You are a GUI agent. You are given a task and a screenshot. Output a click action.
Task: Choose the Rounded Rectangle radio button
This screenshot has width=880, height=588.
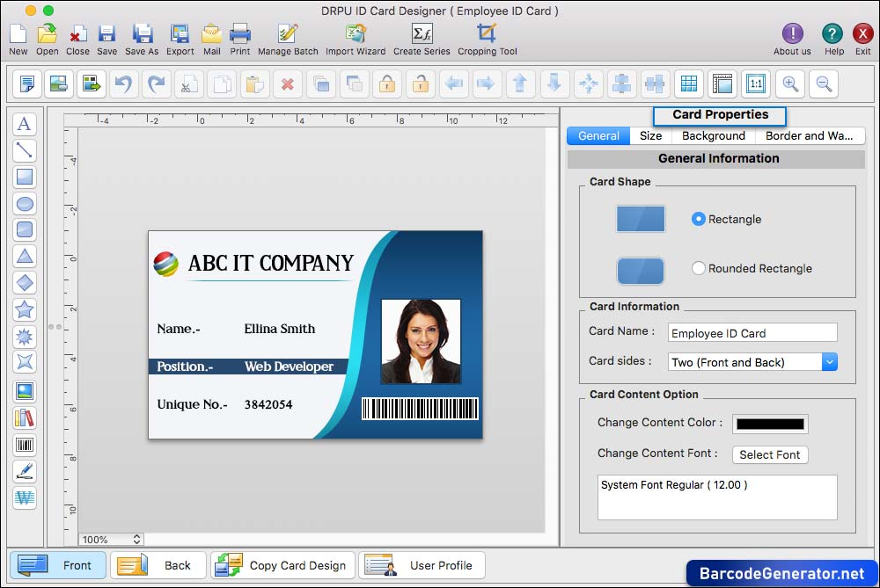(x=699, y=268)
